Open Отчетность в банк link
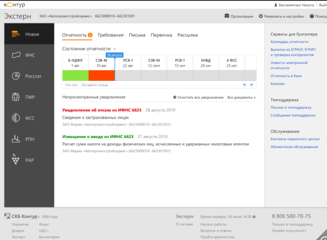 point(286,76)
